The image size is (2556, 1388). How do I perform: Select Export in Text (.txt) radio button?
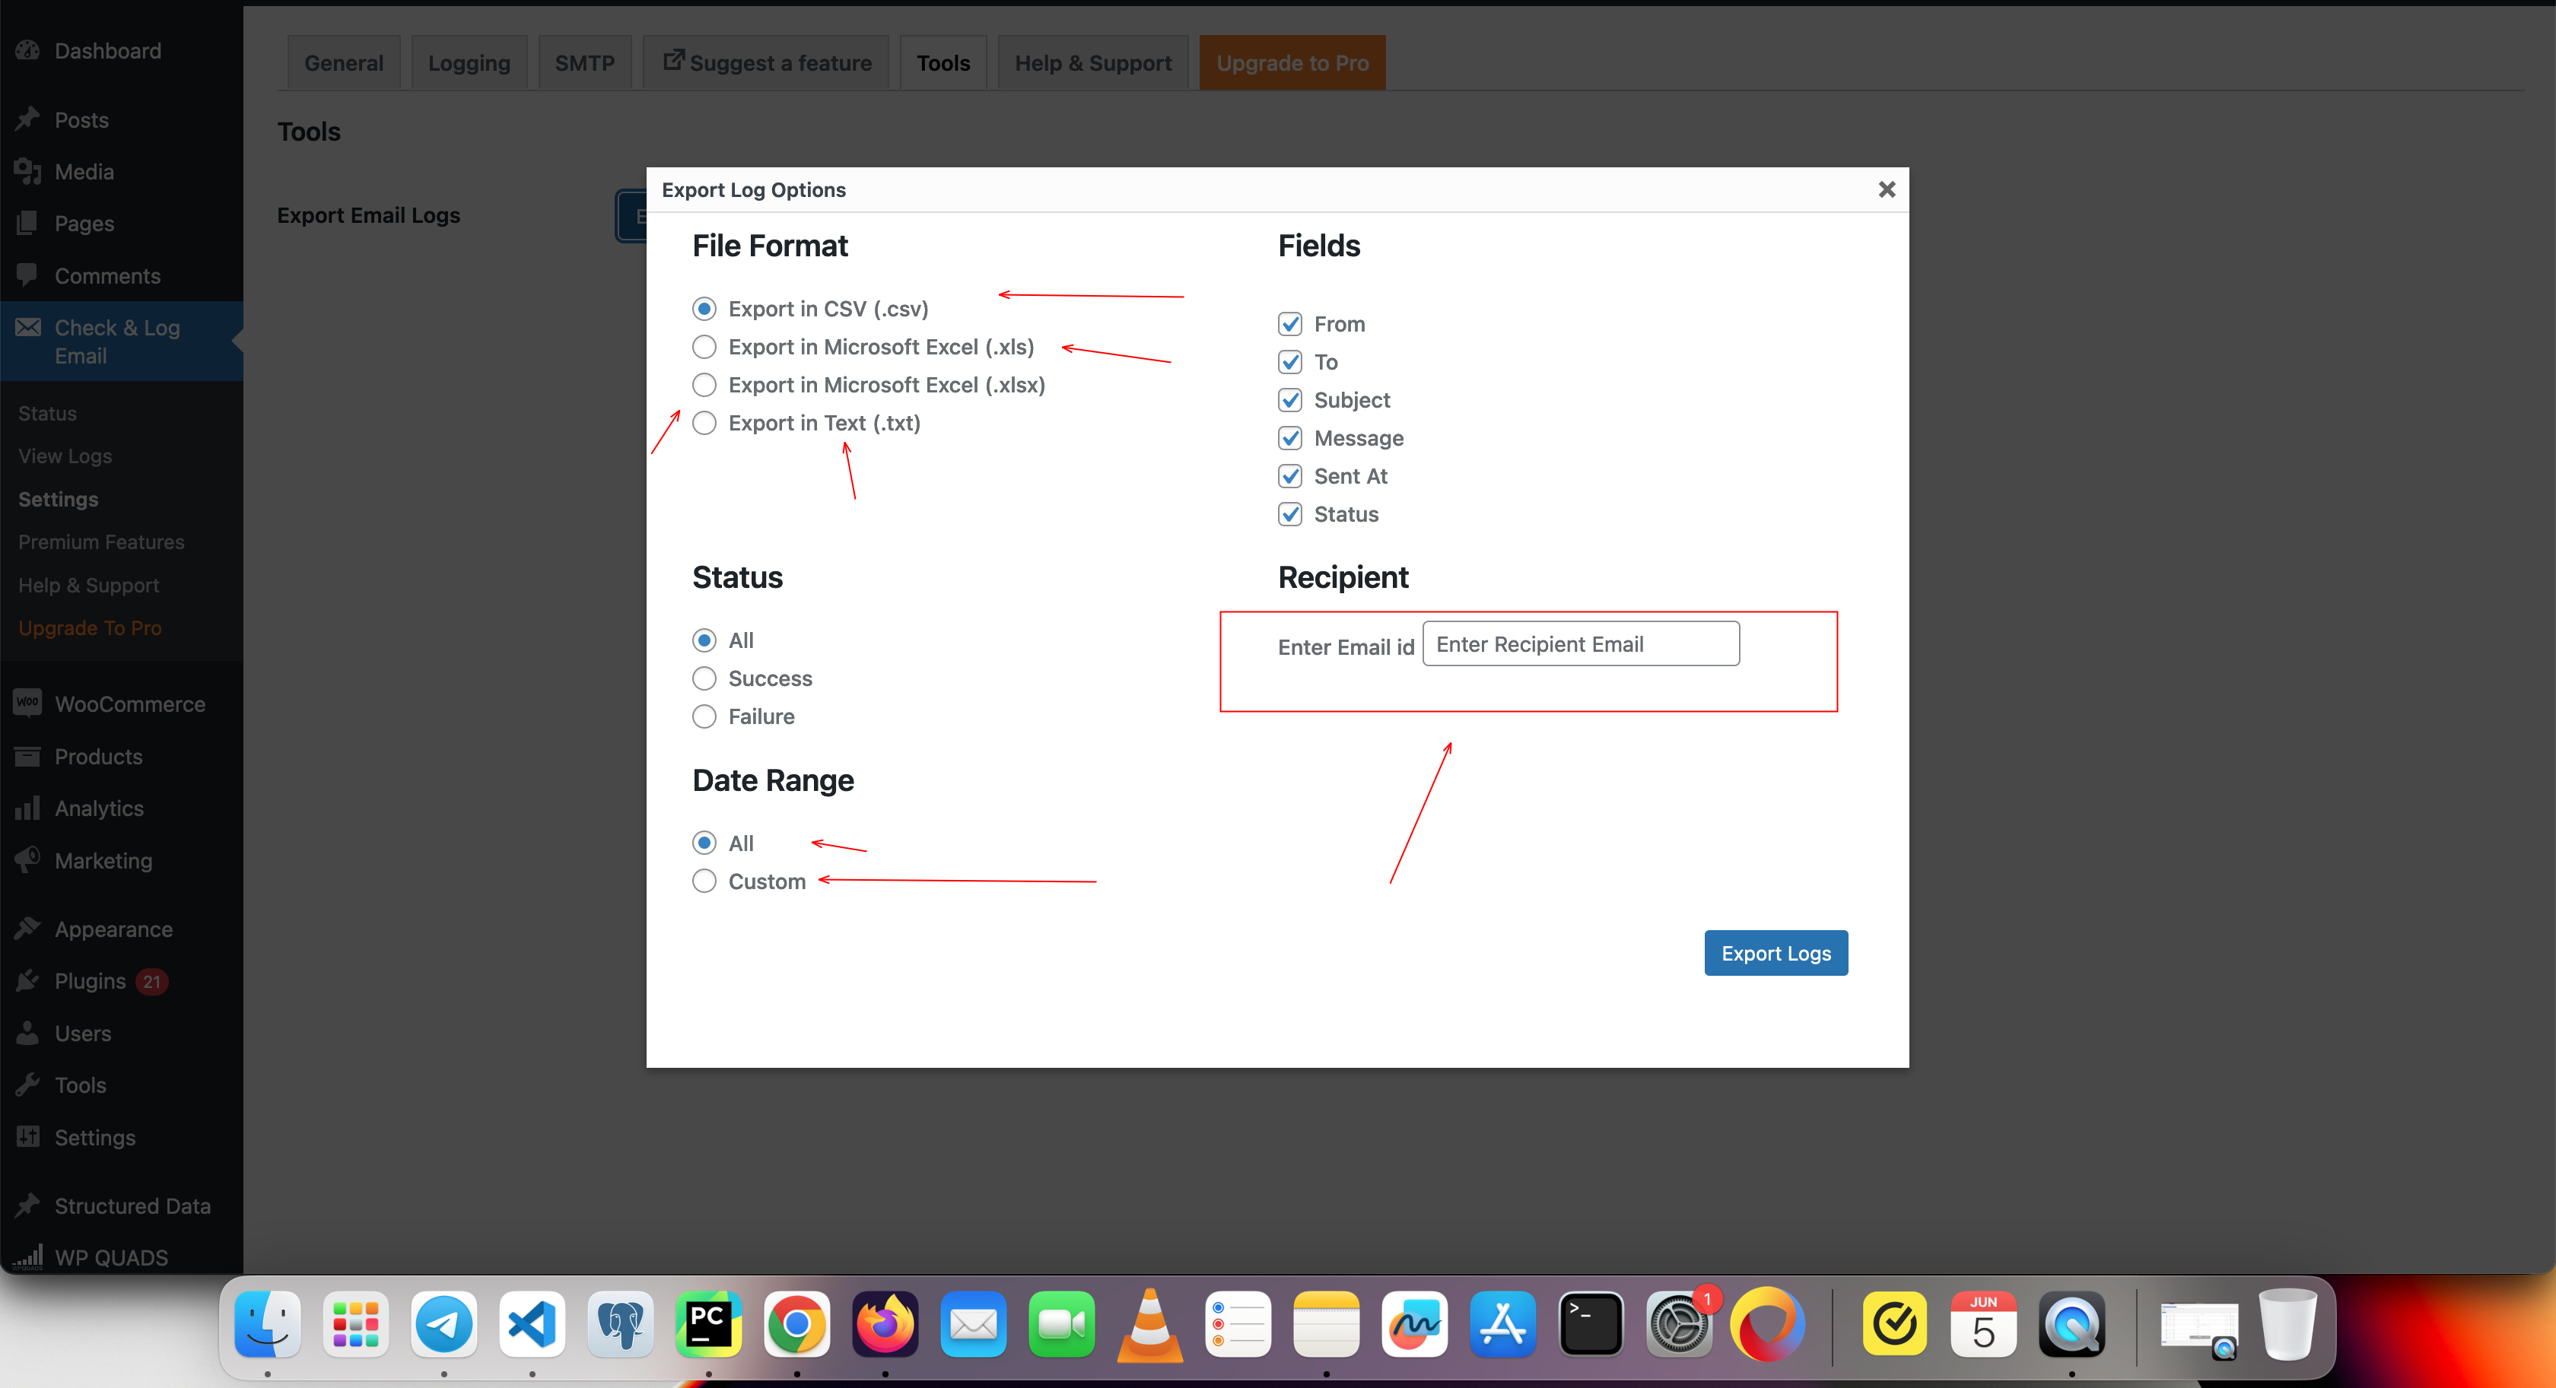click(704, 423)
